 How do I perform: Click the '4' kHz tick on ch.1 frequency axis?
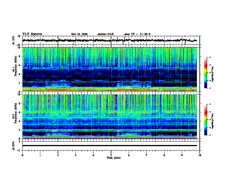[20, 74]
